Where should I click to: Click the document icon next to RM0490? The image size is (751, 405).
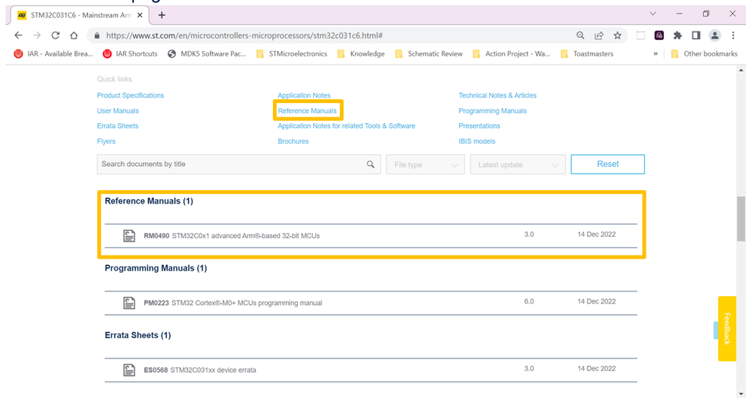click(129, 235)
